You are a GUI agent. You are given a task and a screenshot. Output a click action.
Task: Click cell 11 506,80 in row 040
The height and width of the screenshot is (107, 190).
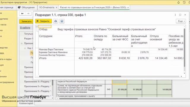[134, 89]
